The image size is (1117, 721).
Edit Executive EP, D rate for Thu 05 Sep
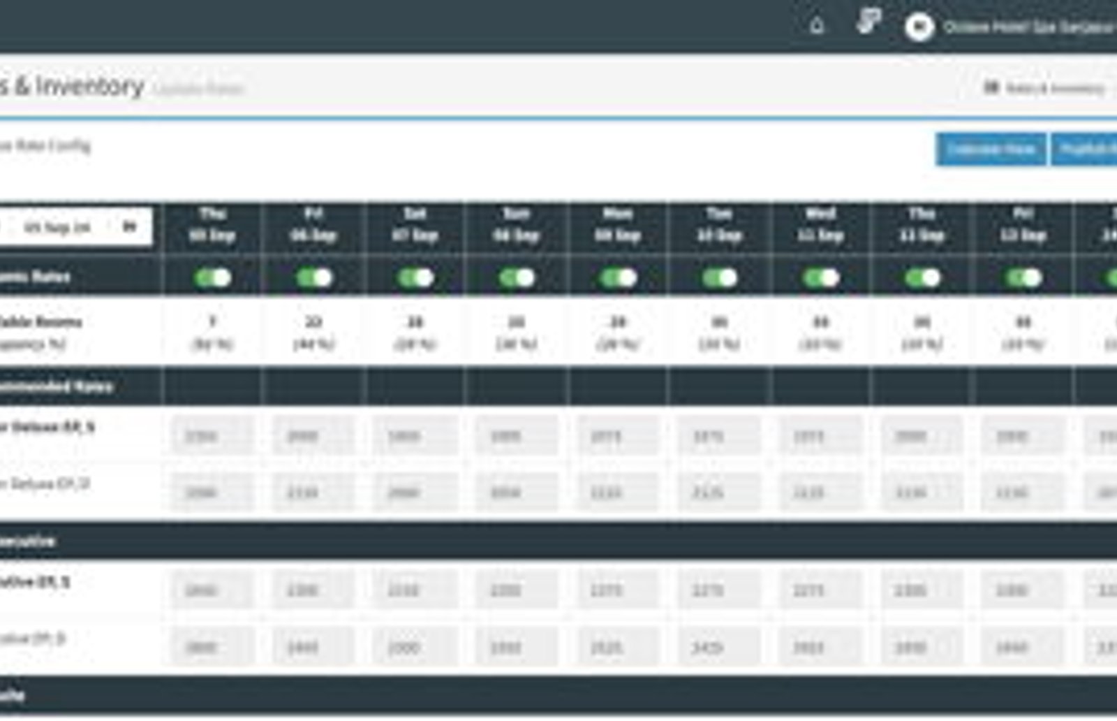[213, 647]
